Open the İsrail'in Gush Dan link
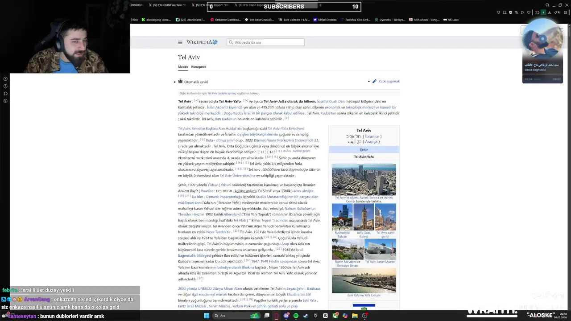Screen dimensions: 571x321 pyautogui.click(x=331, y=101)
